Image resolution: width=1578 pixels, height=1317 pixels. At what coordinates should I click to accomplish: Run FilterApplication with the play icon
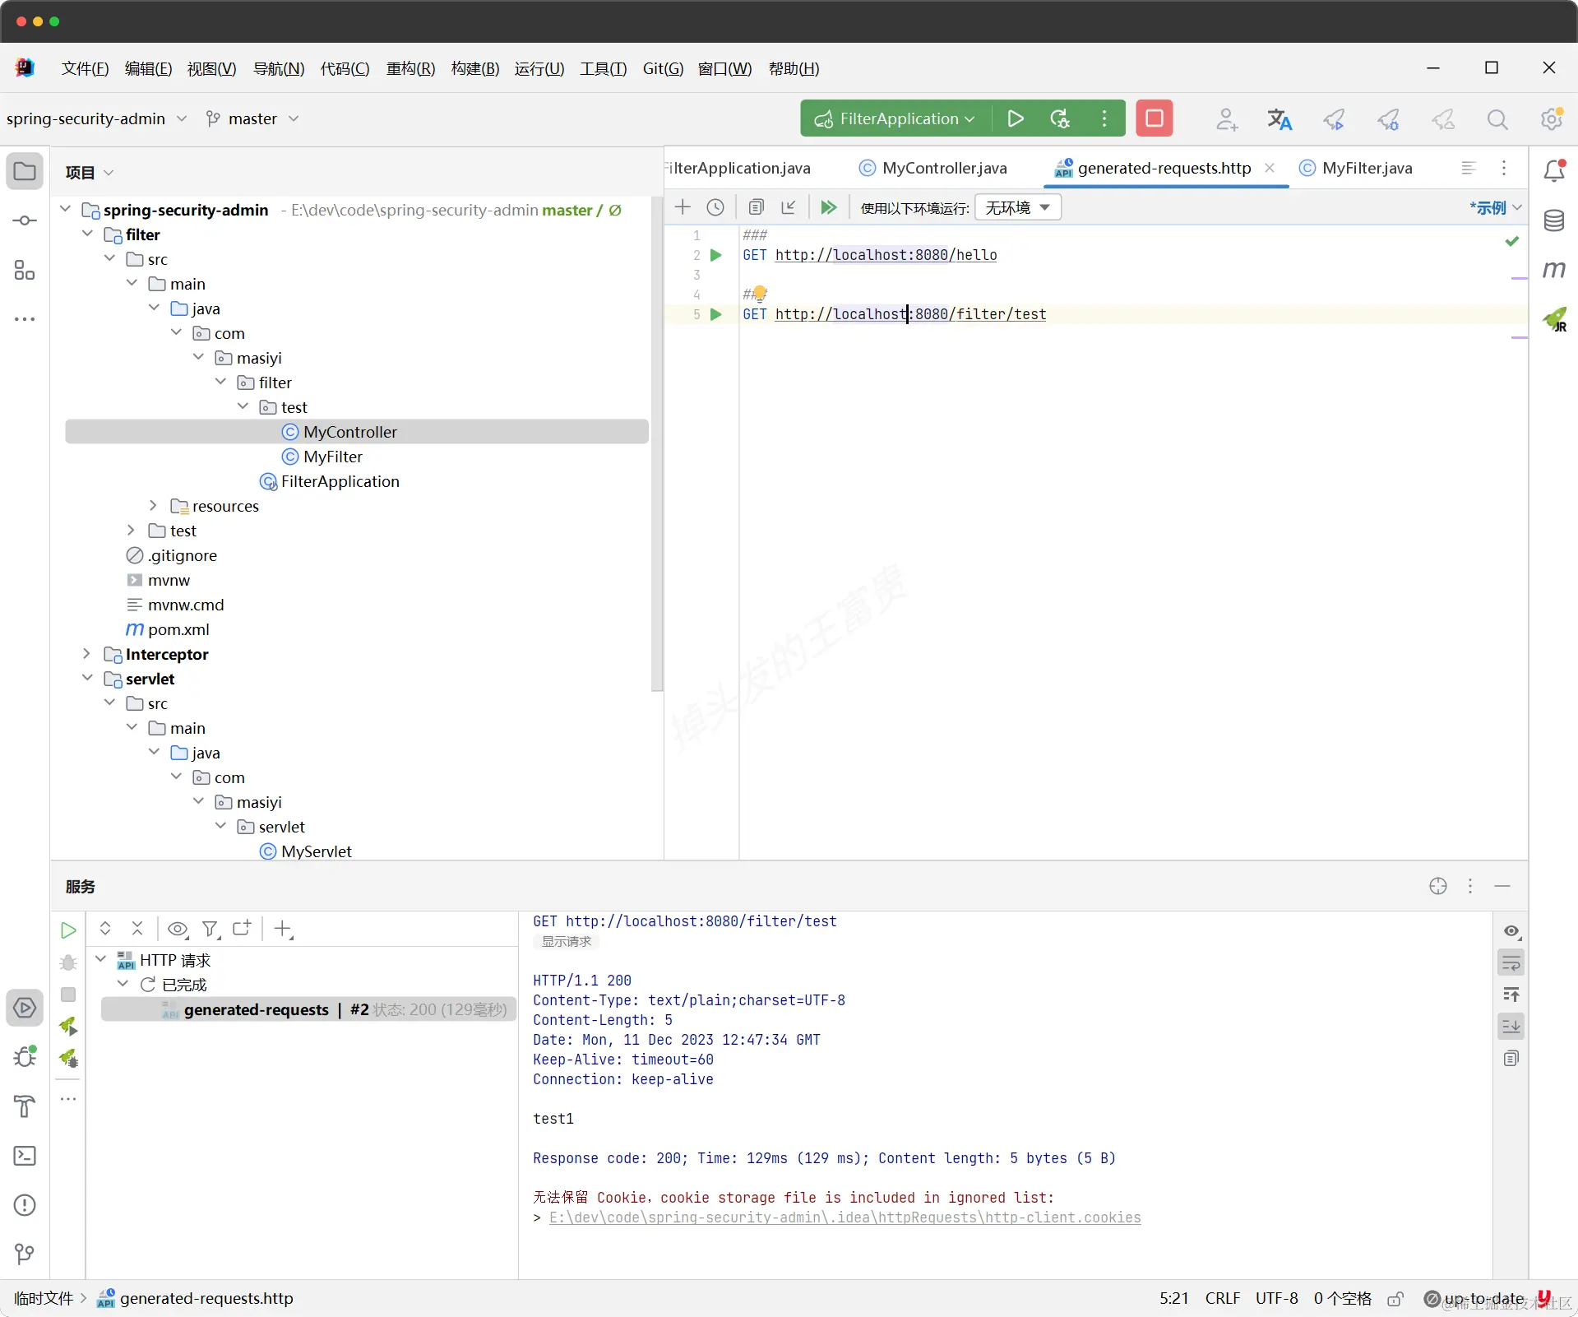click(1016, 118)
